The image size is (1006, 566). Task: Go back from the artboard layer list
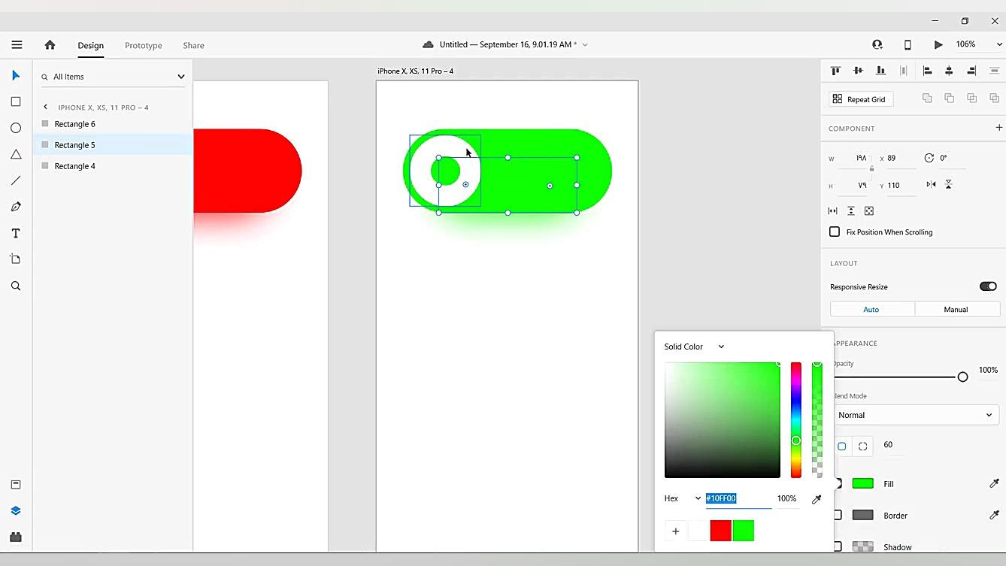point(45,107)
